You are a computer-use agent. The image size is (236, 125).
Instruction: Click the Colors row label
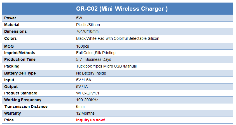(x=10, y=38)
